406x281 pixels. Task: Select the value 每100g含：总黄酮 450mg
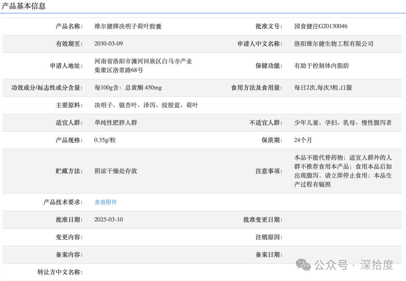coord(128,88)
